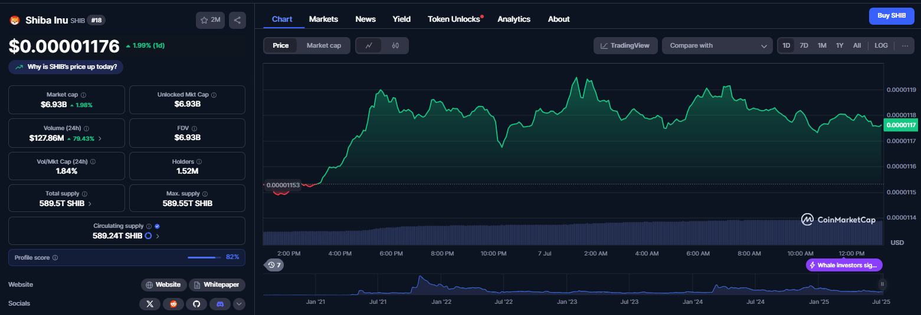The image size is (921, 315).
Task: Click the Profile score progress bar
Action: [204, 257]
